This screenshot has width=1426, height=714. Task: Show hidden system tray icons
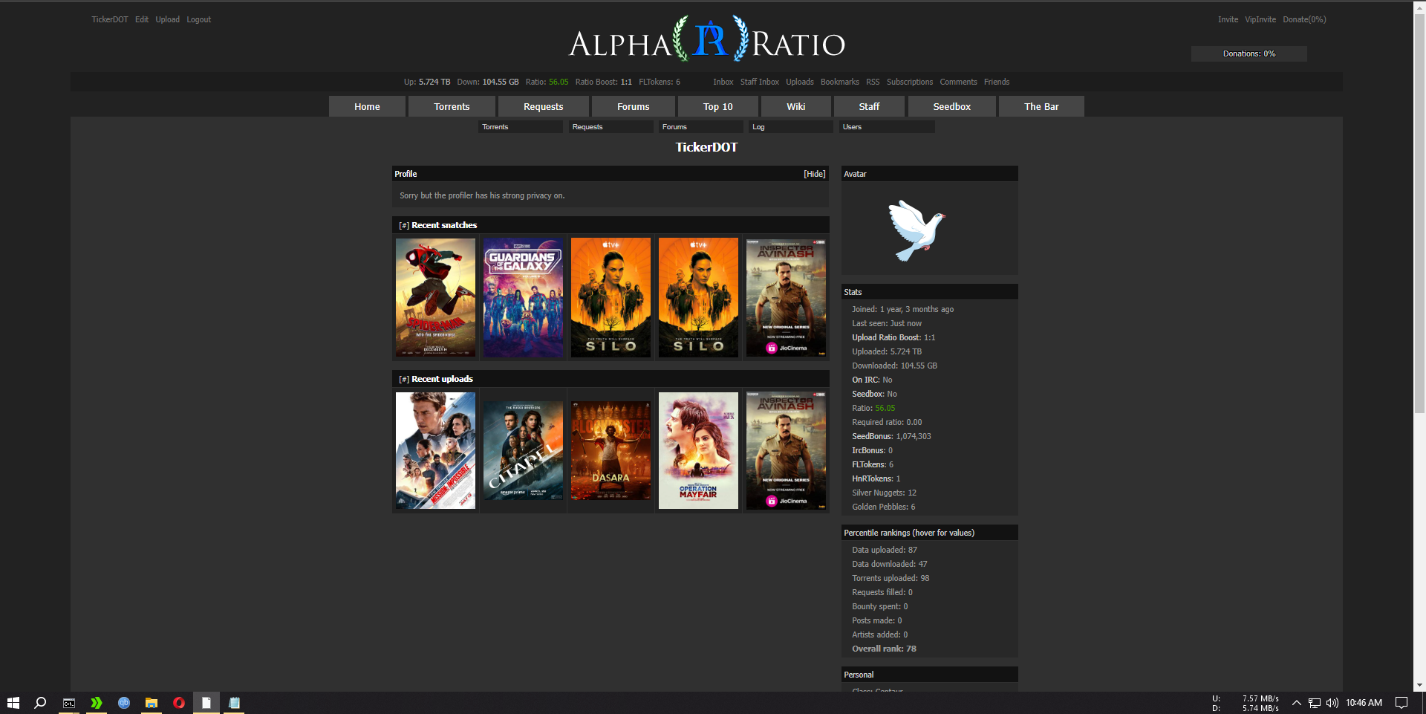[x=1297, y=703]
